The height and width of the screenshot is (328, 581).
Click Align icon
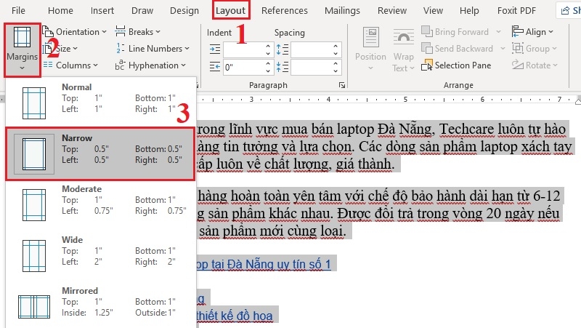pyautogui.click(x=517, y=31)
